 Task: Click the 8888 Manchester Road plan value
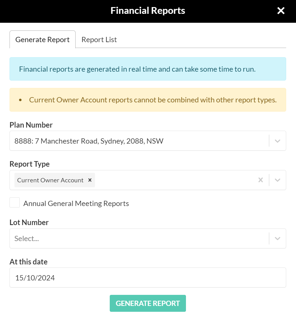pyautogui.click(x=89, y=141)
